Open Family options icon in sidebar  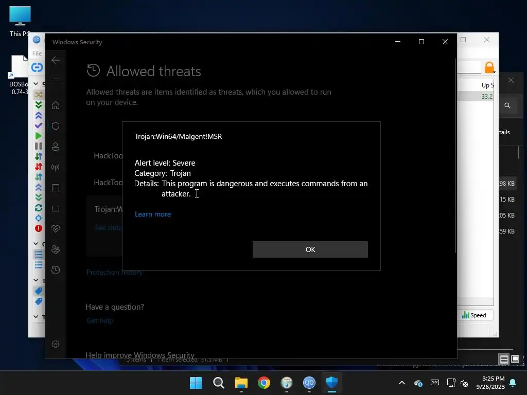pyautogui.click(x=56, y=249)
